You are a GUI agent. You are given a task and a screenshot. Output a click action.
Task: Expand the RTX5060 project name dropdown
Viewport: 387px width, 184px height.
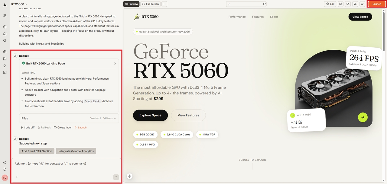click(19, 4)
